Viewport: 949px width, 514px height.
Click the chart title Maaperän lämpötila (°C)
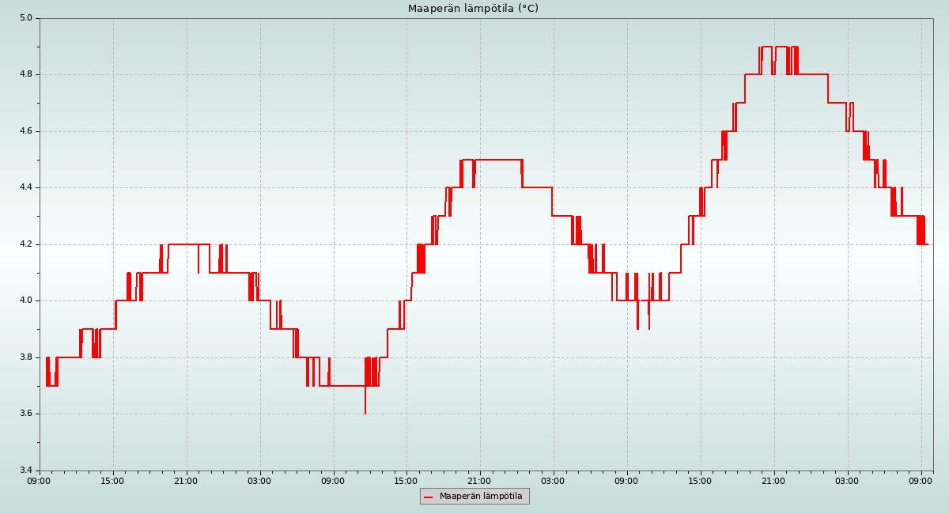pyautogui.click(x=473, y=9)
